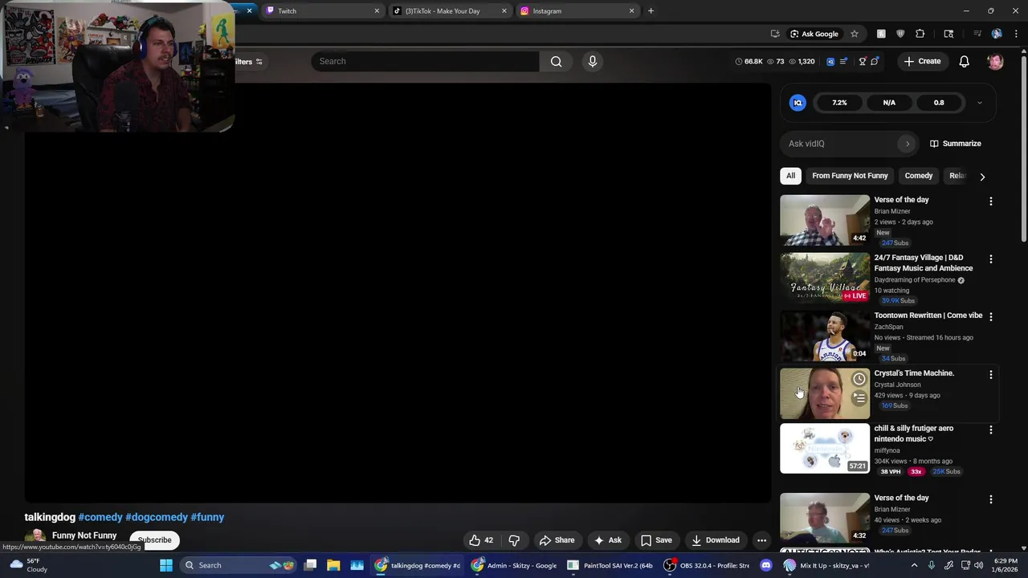This screenshot has width=1028, height=578.
Task: Click the #funny hashtag
Action: (207, 517)
